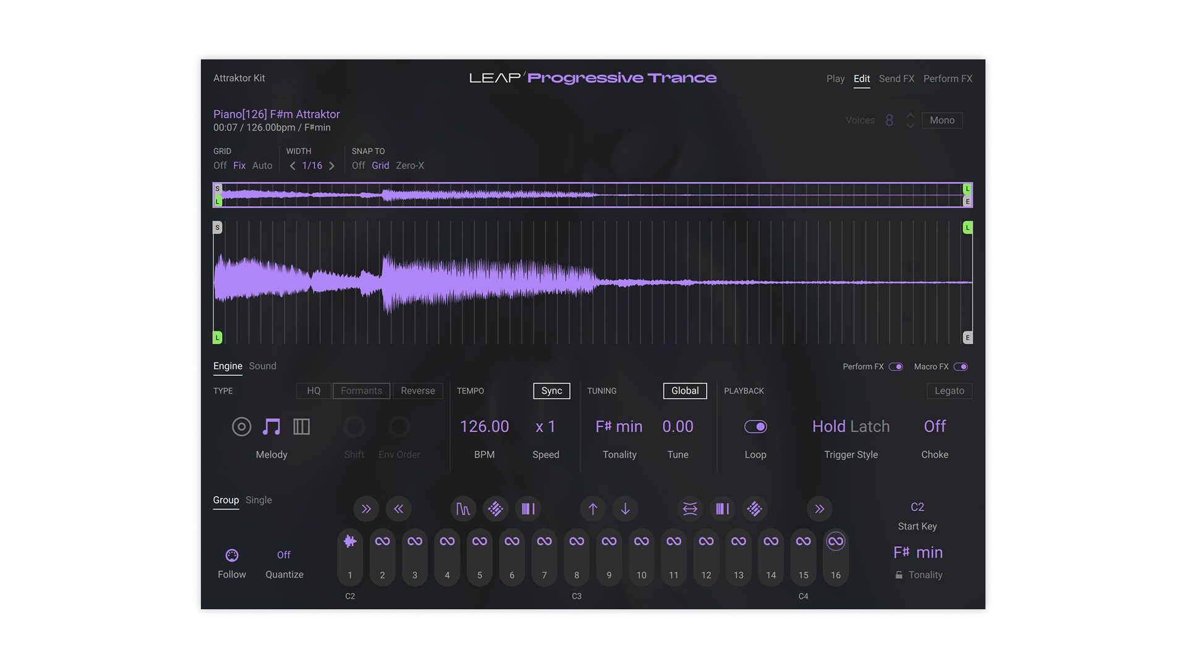Click the up arrow icon above the key pads
Image resolution: width=1187 pixels, height=668 pixels.
click(592, 509)
